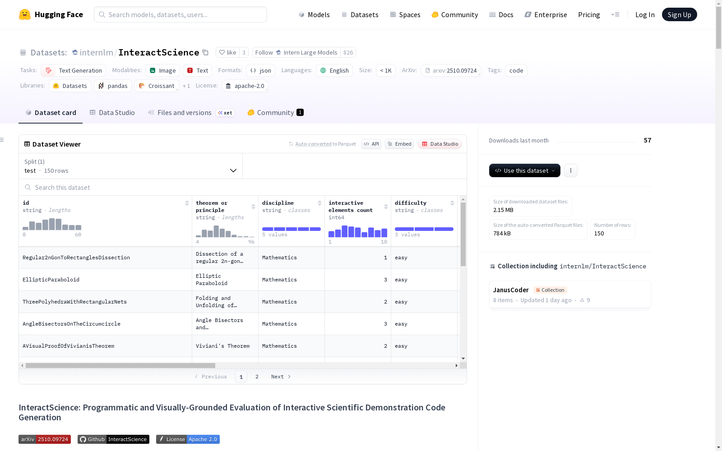Open the Auto-converted to Parquet link
This screenshot has height=451, width=722.
322,144
